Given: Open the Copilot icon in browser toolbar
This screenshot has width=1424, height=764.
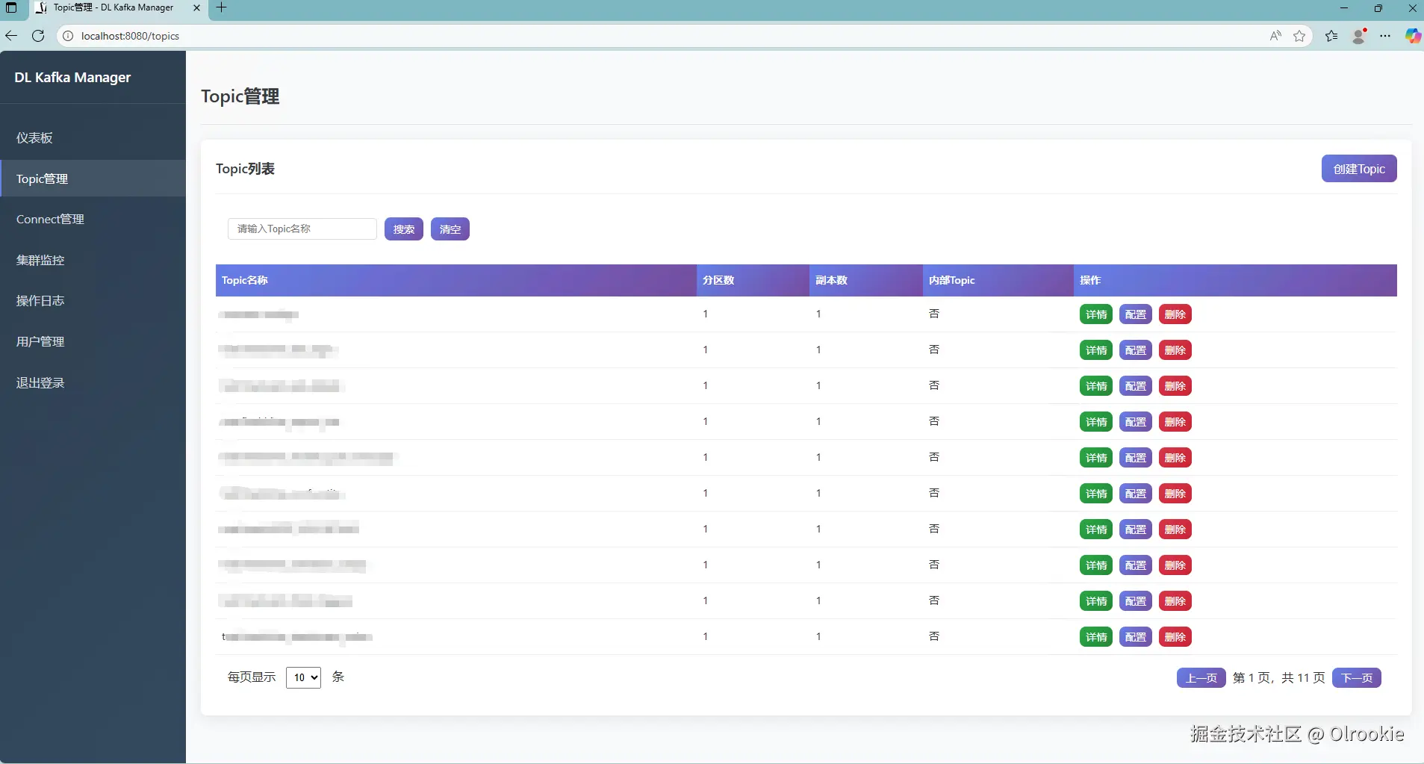Looking at the screenshot, I should [x=1413, y=36].
